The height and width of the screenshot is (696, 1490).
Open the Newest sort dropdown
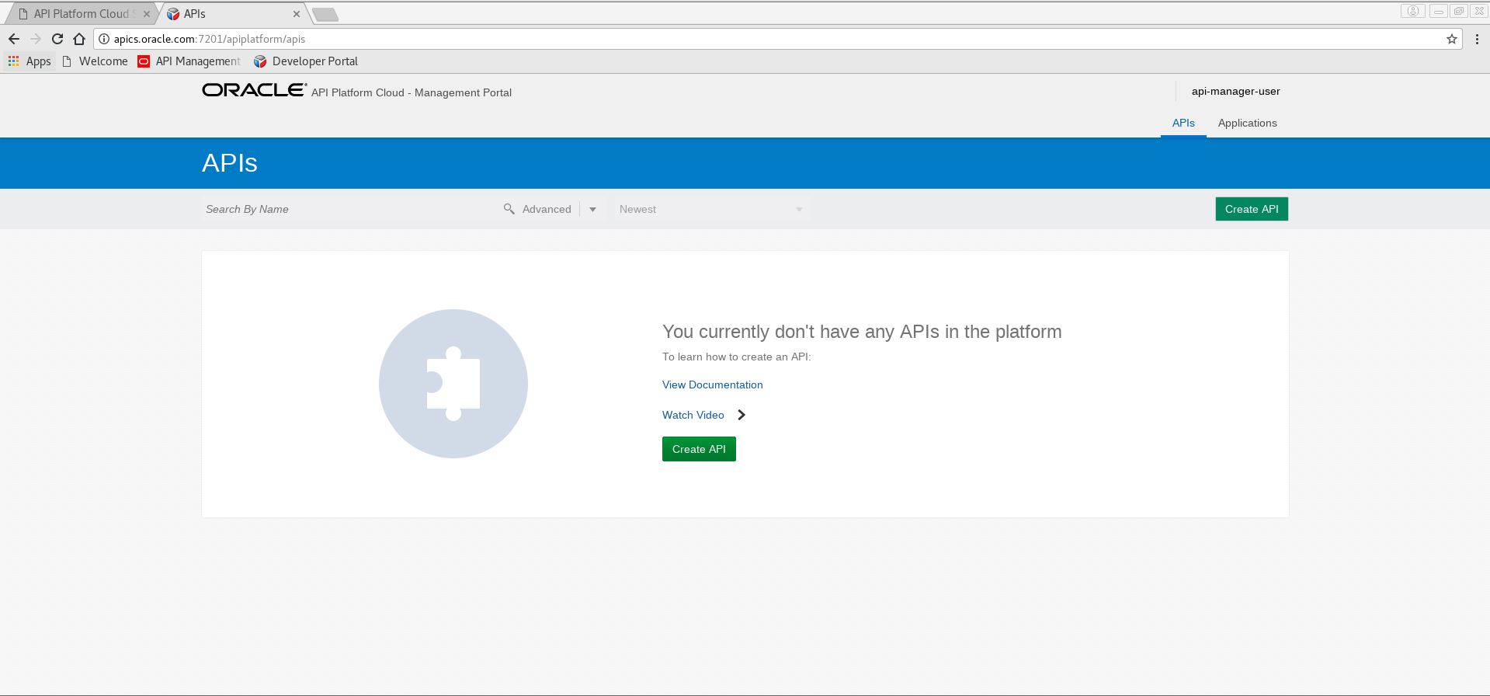710,210
